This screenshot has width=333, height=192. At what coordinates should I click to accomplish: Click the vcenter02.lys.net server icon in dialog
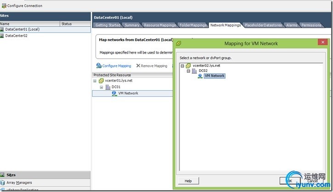point(188,66)
